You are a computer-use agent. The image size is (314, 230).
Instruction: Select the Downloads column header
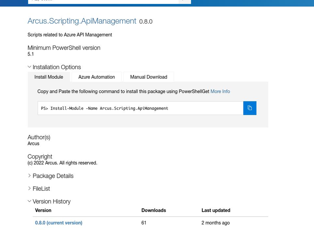tap(153, 210)
